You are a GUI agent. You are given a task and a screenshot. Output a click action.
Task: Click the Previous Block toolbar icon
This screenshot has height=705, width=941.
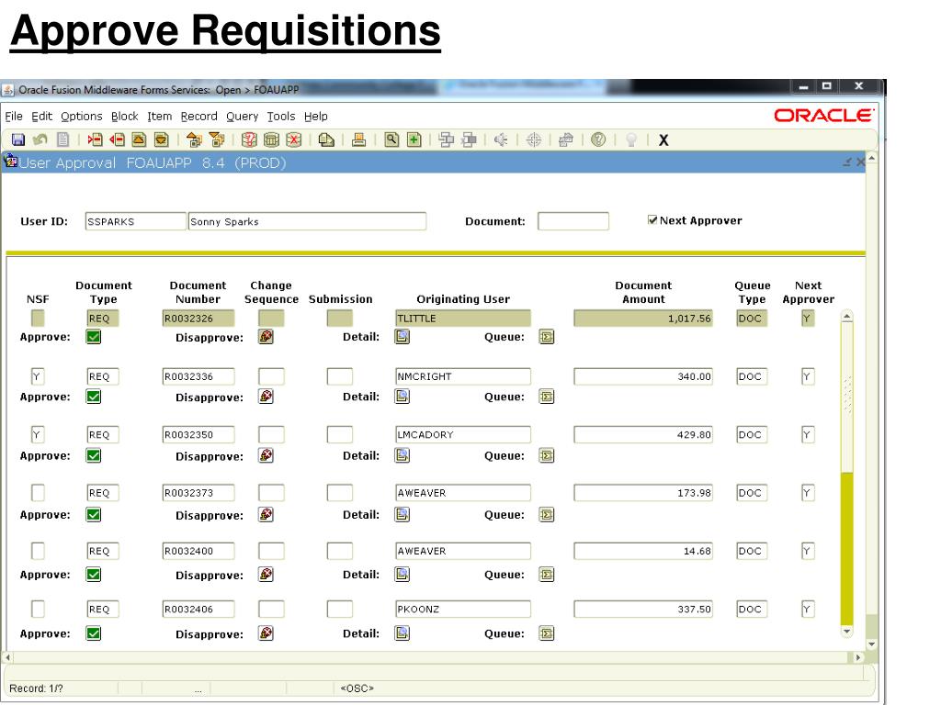[x=194, y=140]
